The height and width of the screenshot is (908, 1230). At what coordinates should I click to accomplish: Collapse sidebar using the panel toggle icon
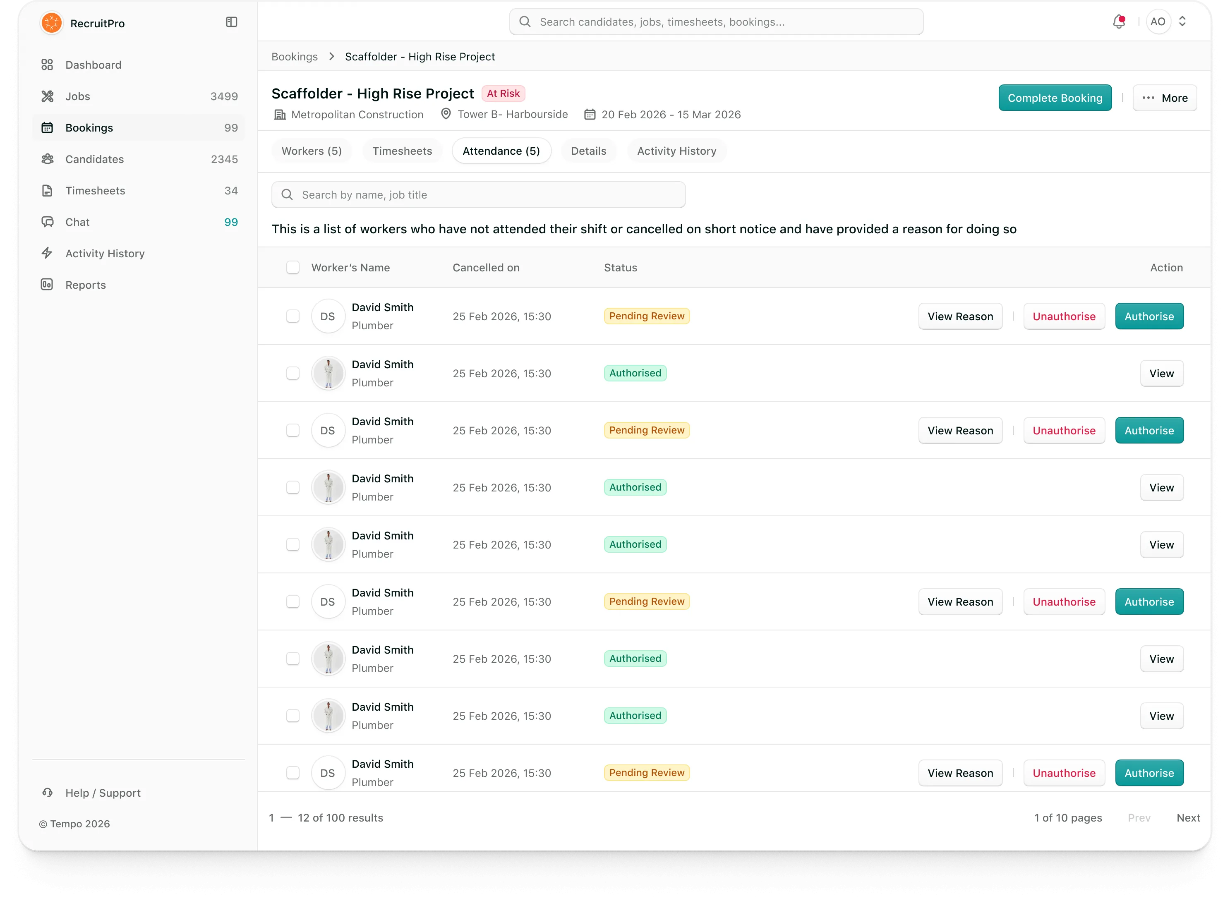[231, 22]
